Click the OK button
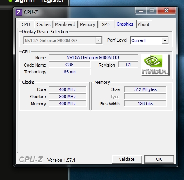 pyautogui.click(x=159, y=159)
